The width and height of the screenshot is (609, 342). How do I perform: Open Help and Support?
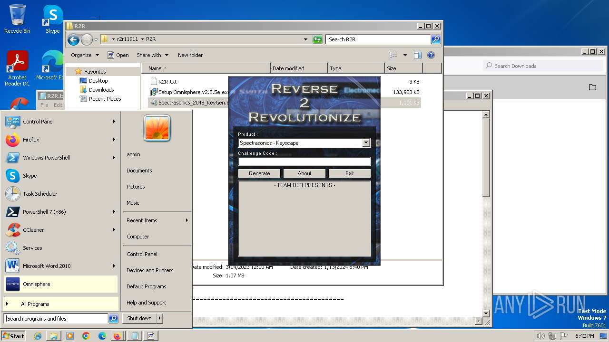[147, 303]
